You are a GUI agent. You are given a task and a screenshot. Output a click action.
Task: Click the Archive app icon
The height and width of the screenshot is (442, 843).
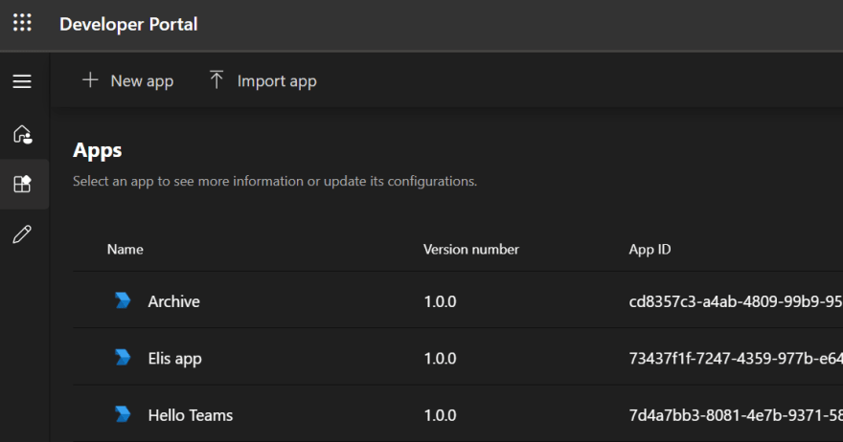[x=123, y=300]
